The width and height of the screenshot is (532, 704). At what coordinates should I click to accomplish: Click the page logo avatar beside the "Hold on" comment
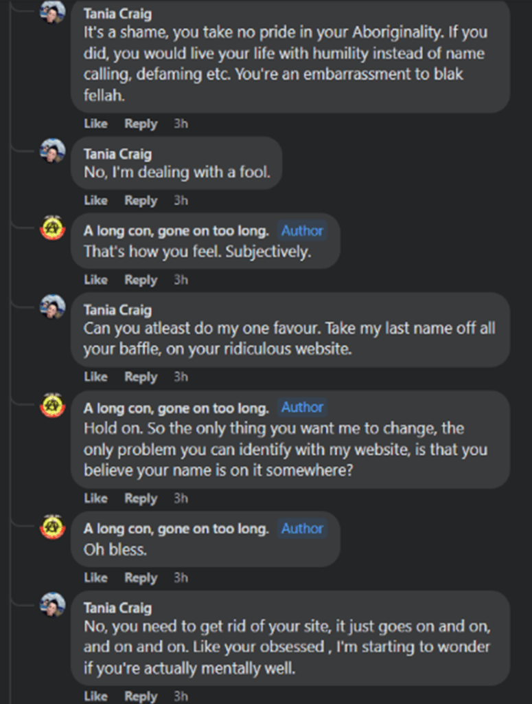coord(53,405)
